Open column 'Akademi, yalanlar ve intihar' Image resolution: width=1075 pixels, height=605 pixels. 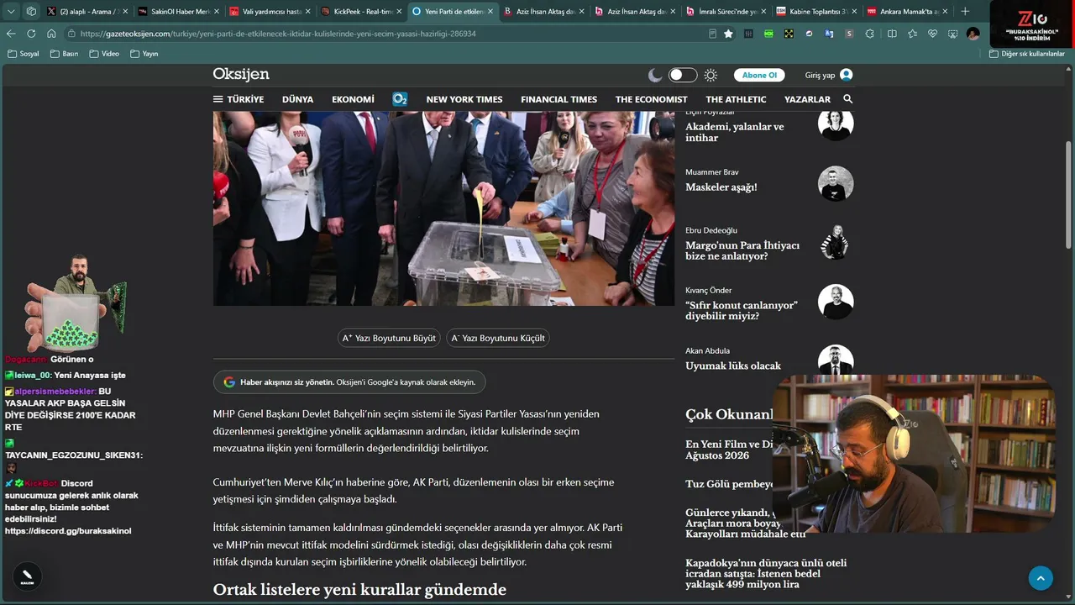tap(735, 132)
